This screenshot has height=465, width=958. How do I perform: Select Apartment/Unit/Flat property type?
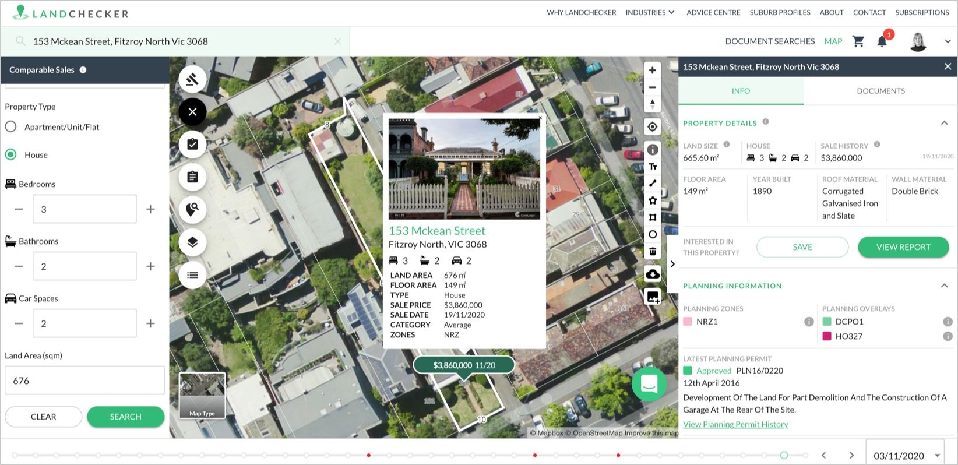point(11,126)
